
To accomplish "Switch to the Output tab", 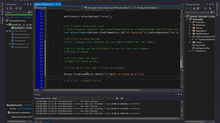I will [47, 122].
